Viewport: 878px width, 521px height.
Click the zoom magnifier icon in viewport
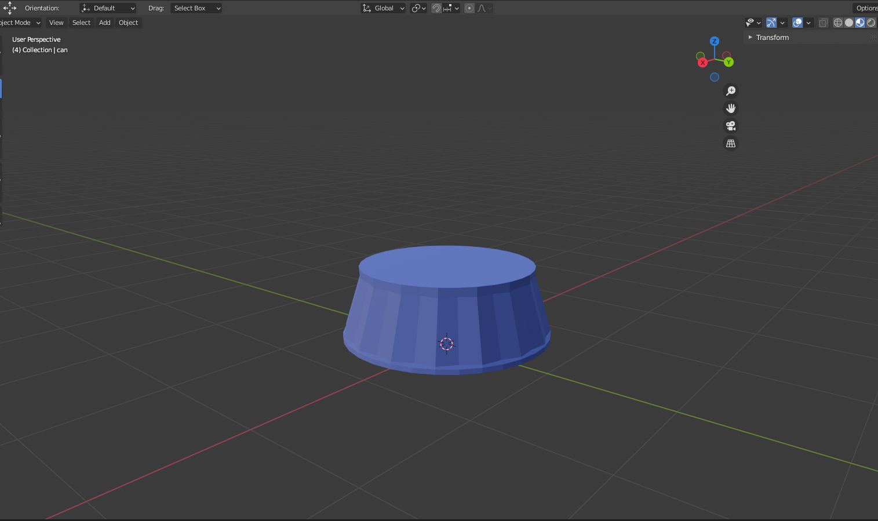coord(731,91)
